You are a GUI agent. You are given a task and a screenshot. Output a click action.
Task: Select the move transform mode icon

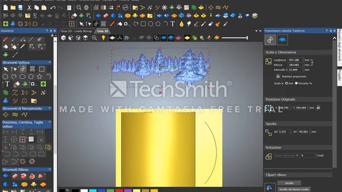[x=270, y=40]
